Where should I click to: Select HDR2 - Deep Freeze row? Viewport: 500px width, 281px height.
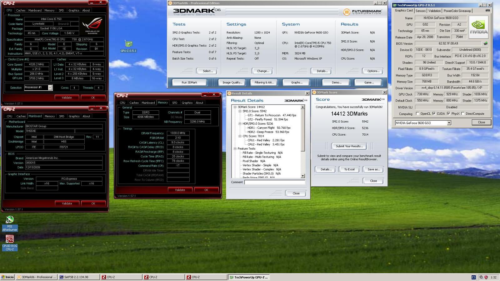[x=268, y=132]
